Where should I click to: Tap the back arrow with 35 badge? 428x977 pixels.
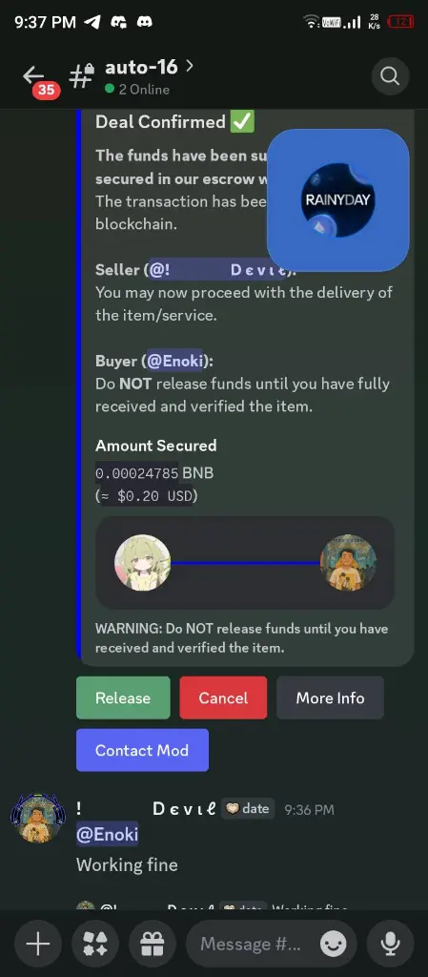pyautogui.click(x=36, y=80)
